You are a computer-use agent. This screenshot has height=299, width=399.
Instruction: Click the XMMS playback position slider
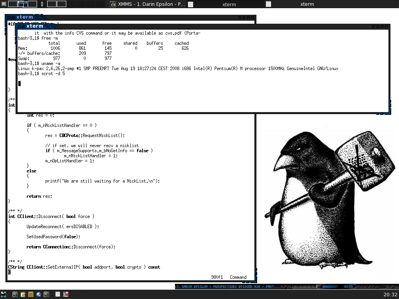(x=330, y=287)
